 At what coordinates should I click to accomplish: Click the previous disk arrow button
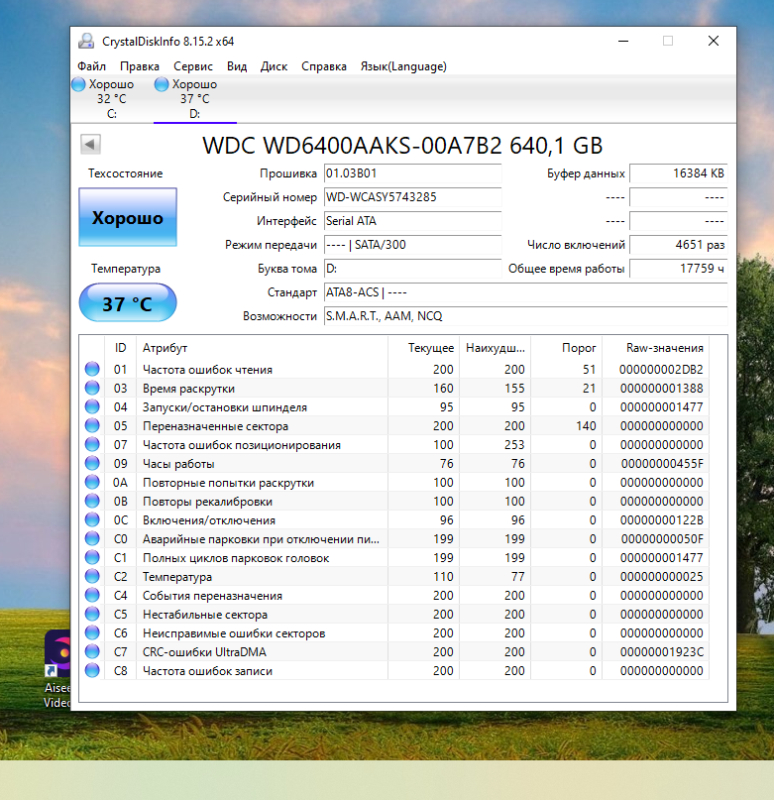(90, 145)
